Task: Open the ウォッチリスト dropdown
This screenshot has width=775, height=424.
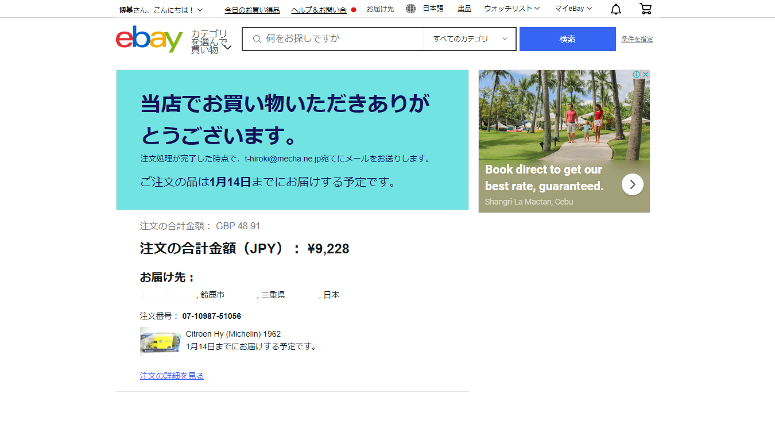Action: pyautogui.click(x=511, y=9)
